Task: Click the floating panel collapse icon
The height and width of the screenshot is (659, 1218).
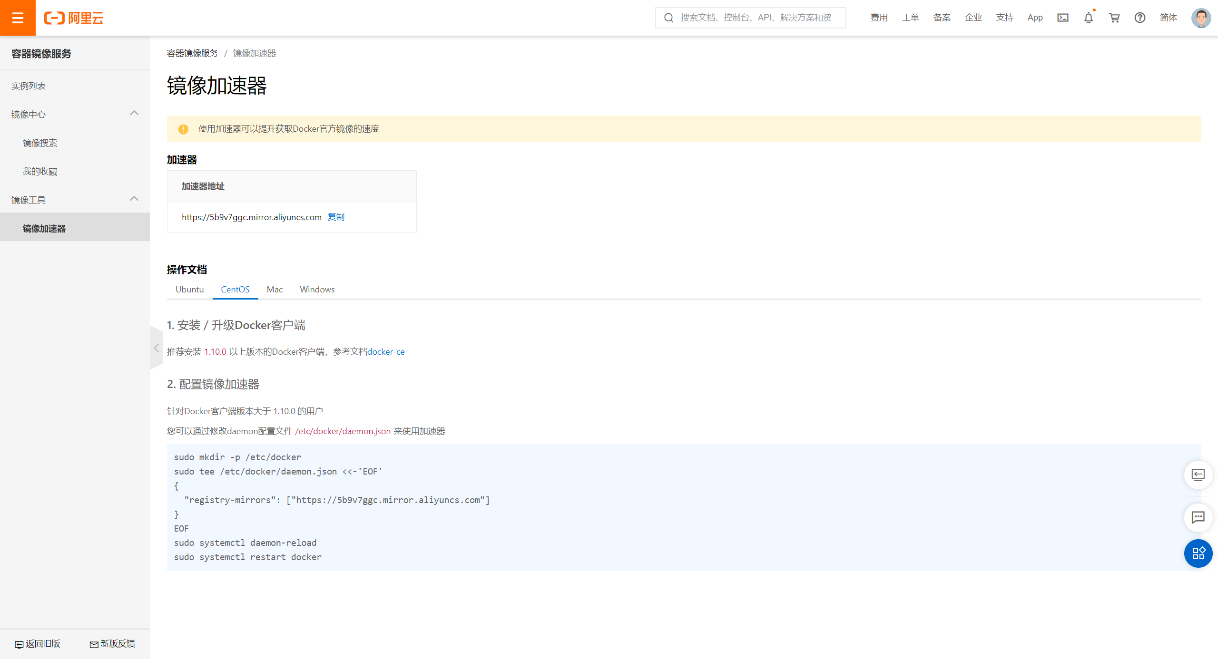Action: point(1198,475)
